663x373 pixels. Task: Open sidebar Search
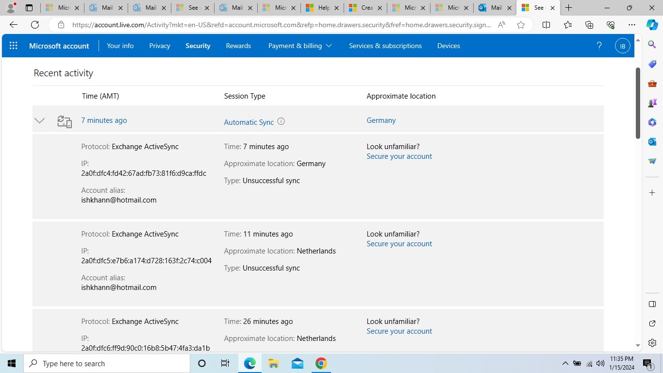pos(652,45)
